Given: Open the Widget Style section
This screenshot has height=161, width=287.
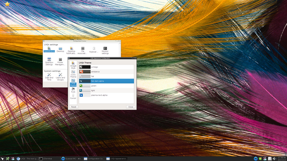Looking at the screenshot, I should 73,65.
